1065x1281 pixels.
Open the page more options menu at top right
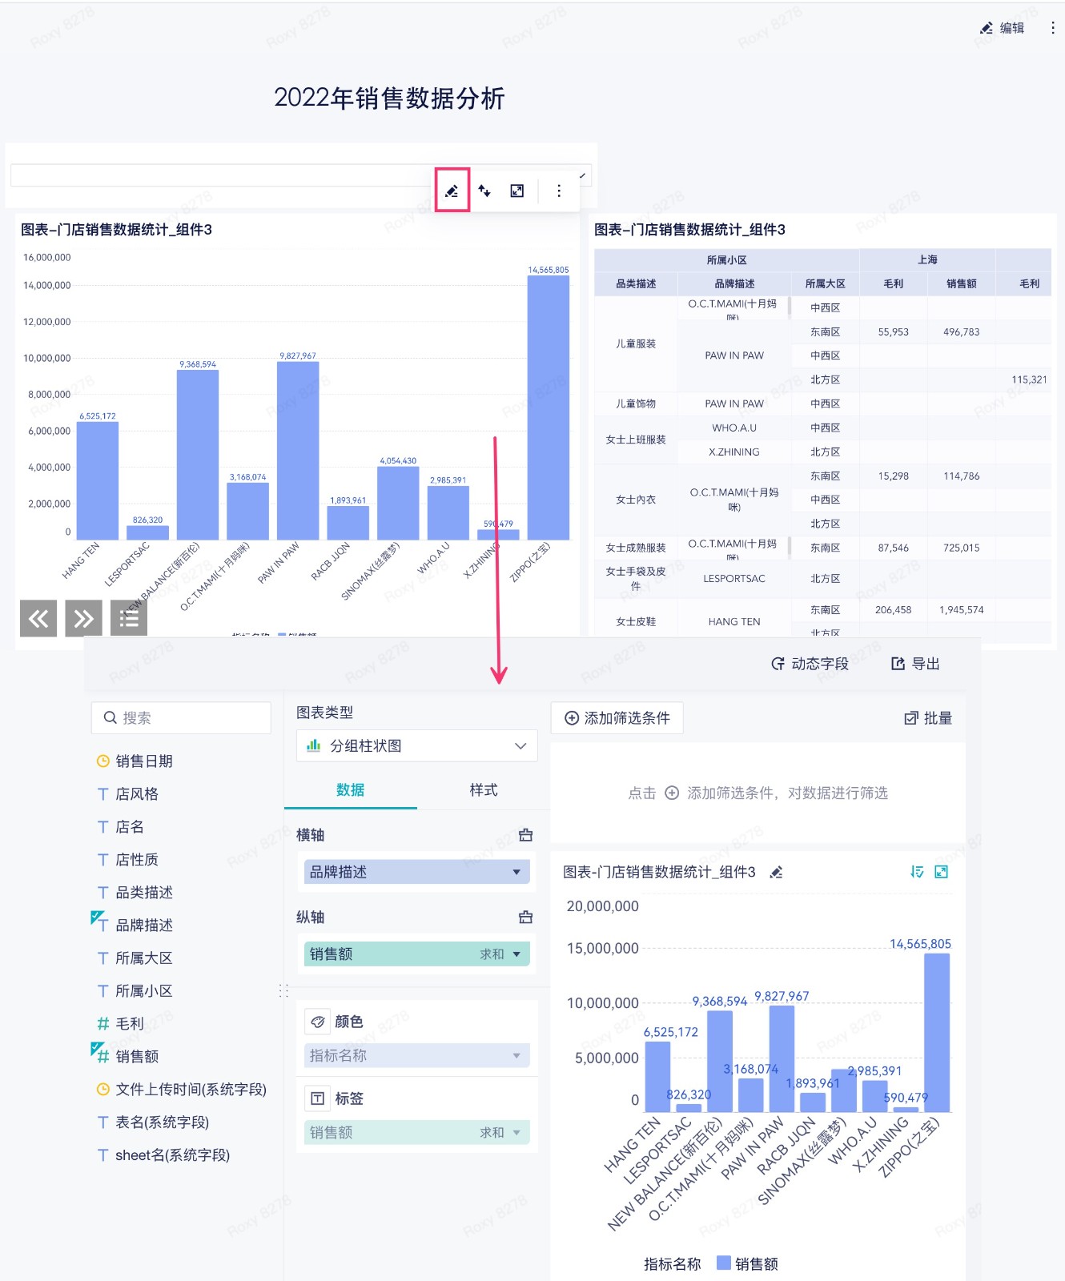(x=1052, y=28)
